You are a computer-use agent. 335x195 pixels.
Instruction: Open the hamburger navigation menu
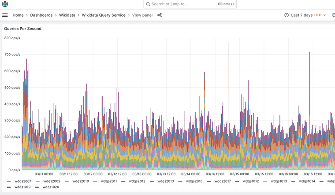pos(5,15)
